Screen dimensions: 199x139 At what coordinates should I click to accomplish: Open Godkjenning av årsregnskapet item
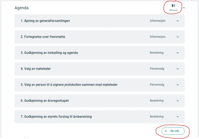pos(99,100)
